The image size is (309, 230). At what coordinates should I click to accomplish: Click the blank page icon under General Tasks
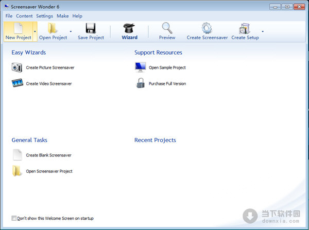coord(18,155)
